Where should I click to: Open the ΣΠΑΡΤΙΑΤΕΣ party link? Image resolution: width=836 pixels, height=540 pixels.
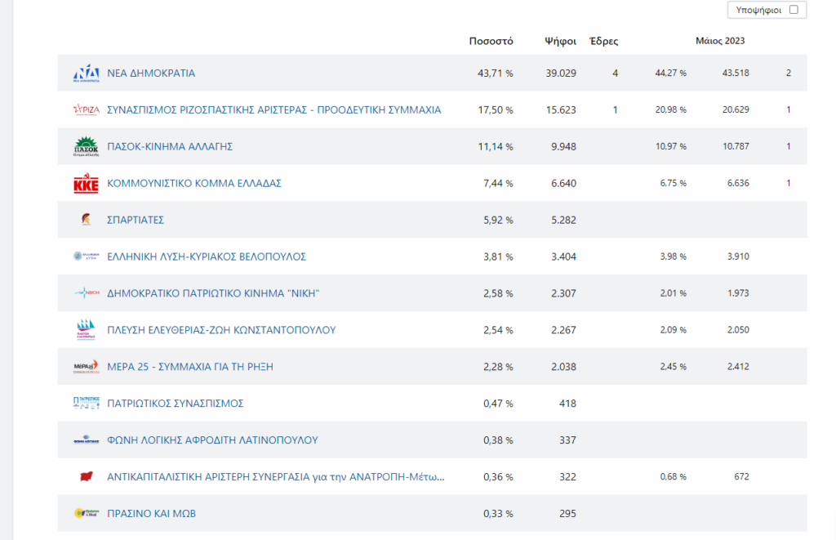click(136, 220)
